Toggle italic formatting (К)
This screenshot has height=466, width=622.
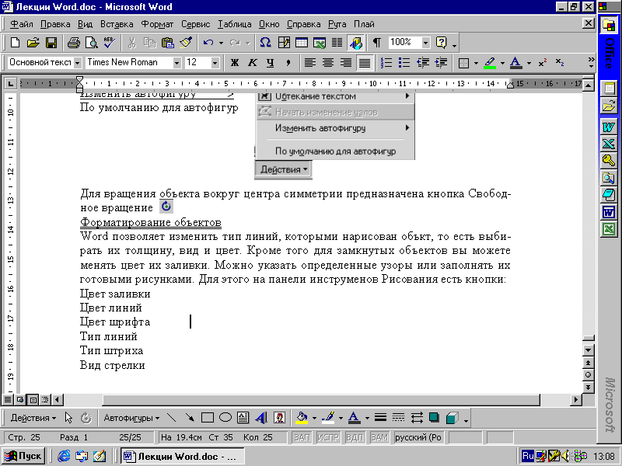(253, 63)
